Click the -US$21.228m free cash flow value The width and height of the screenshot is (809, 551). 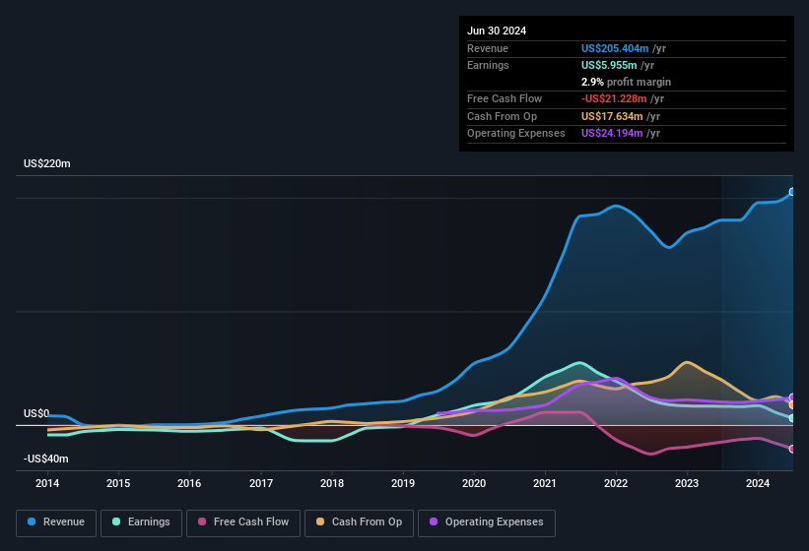click(x=614, y=98)
